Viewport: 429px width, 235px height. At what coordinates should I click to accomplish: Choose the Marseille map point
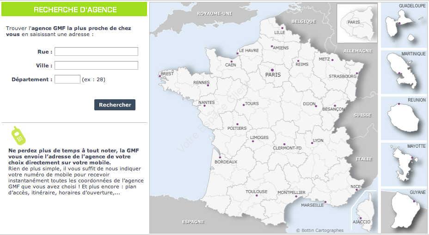click(x=325, y=202)
